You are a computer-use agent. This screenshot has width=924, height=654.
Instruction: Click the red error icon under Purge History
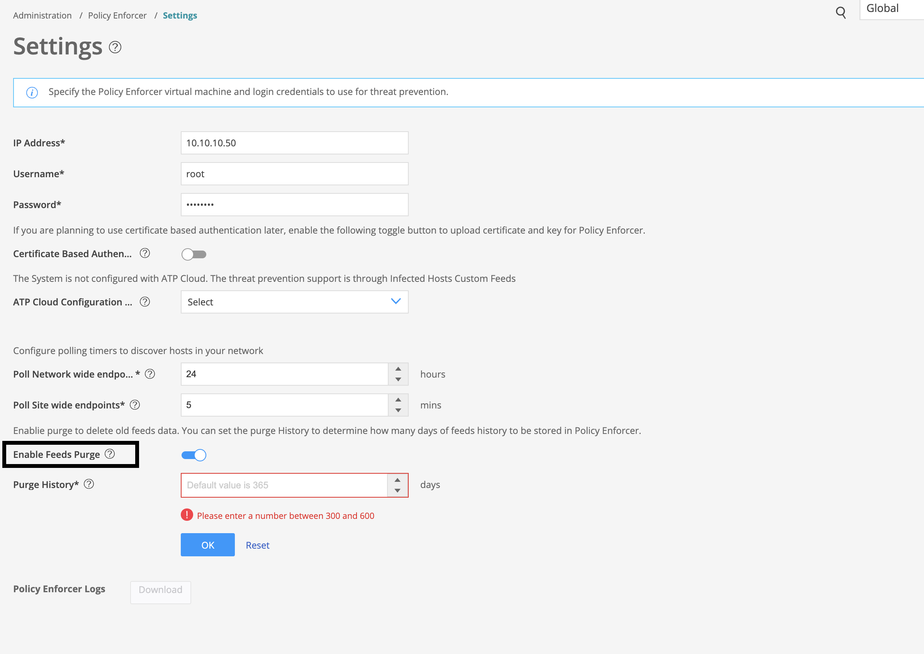tap(187, 515)
